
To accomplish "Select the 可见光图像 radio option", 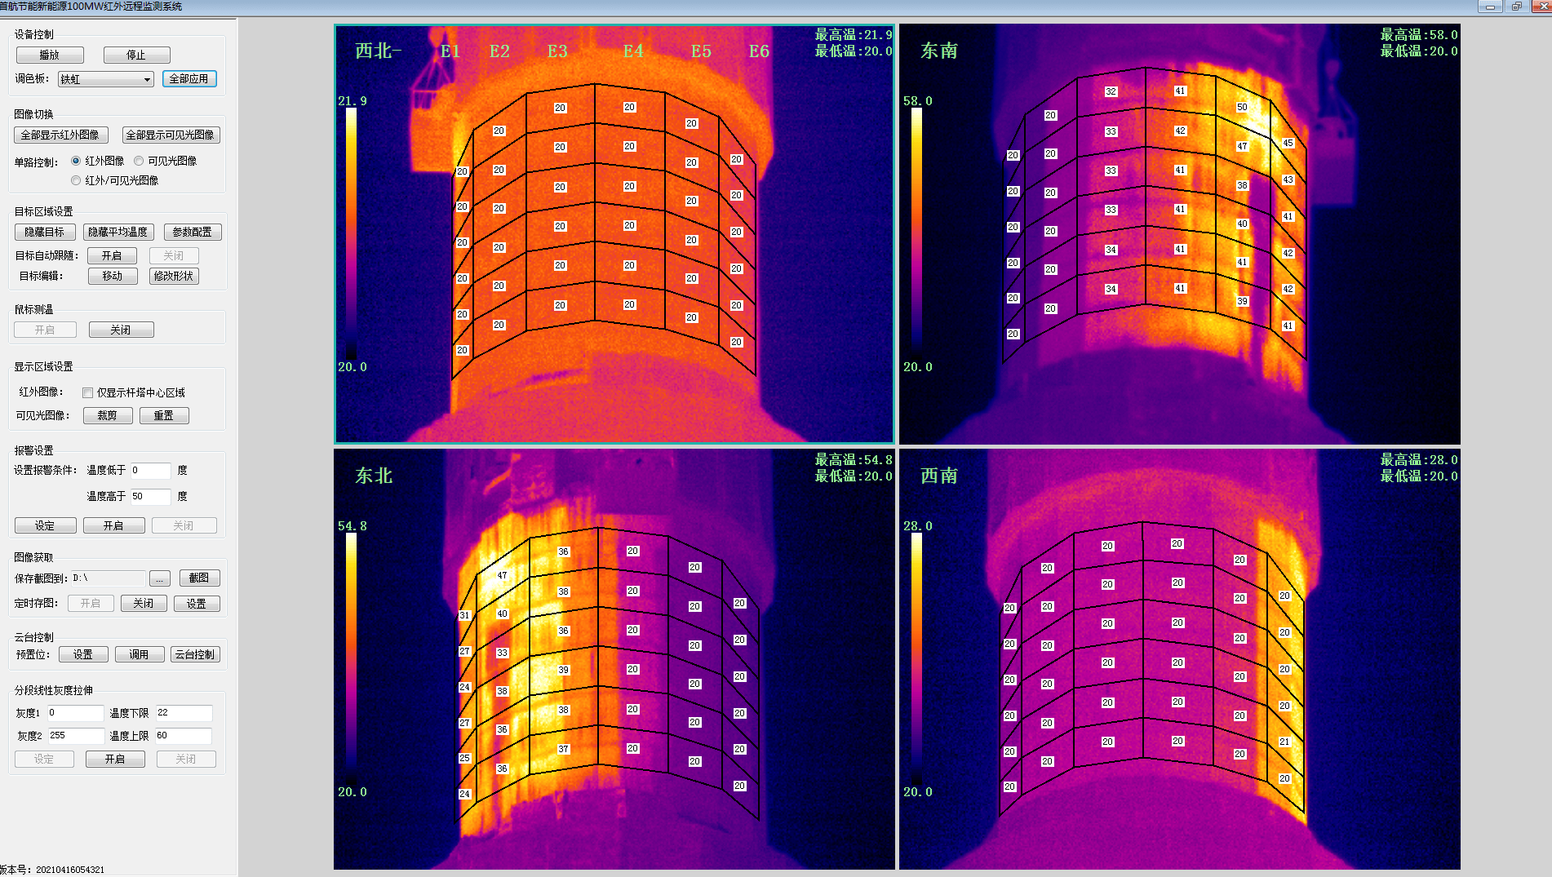I will coord(139,161).
